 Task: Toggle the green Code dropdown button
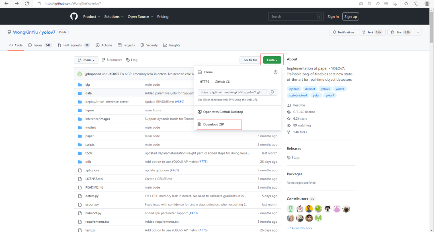(272, 60)
